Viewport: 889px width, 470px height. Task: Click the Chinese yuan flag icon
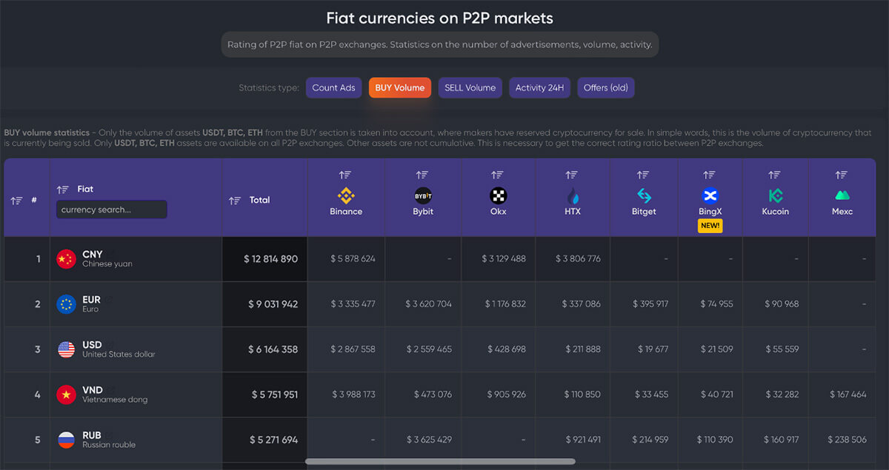pyautogui.click(x=66, y=259)
